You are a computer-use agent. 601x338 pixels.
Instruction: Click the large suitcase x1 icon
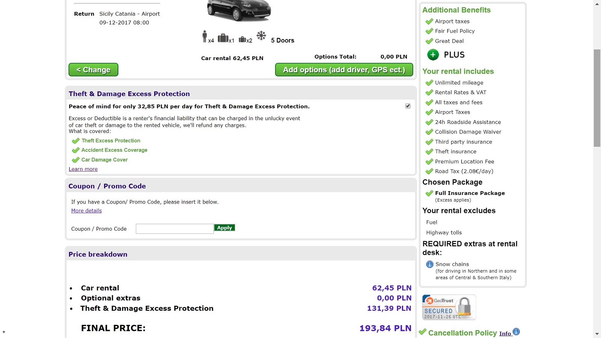[223, 38]
